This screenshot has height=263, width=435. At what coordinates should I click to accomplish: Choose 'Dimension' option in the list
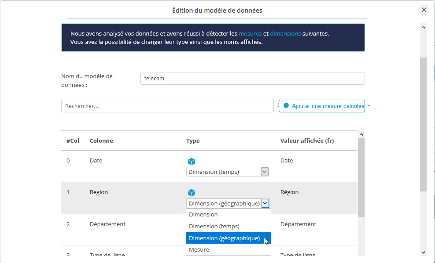(229, 214)
